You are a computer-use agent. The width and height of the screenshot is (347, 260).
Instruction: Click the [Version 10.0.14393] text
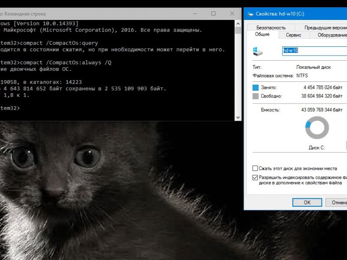coord(46,23)
